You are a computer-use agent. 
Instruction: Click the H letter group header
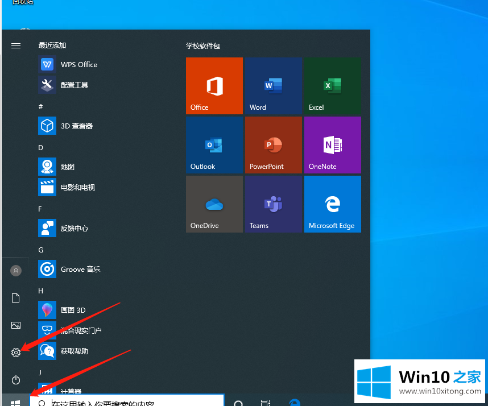(x=40, y=291)
